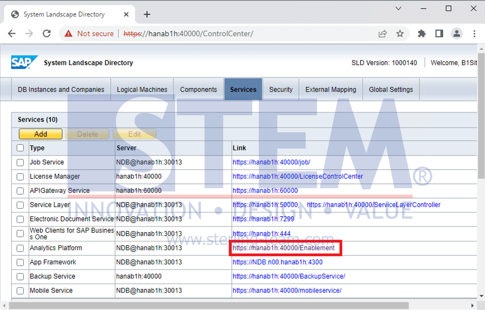
Task: Open the Components tab
Action: click(199, 90)
